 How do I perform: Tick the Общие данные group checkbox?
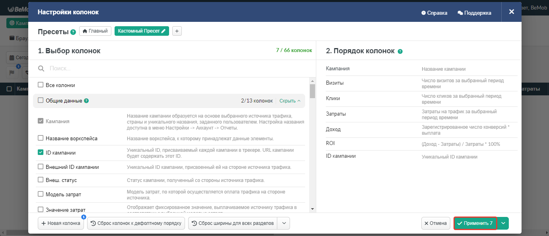click(41, 101)
